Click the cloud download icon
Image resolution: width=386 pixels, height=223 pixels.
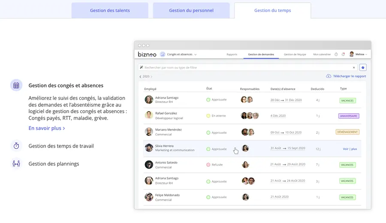coord(329,76)
